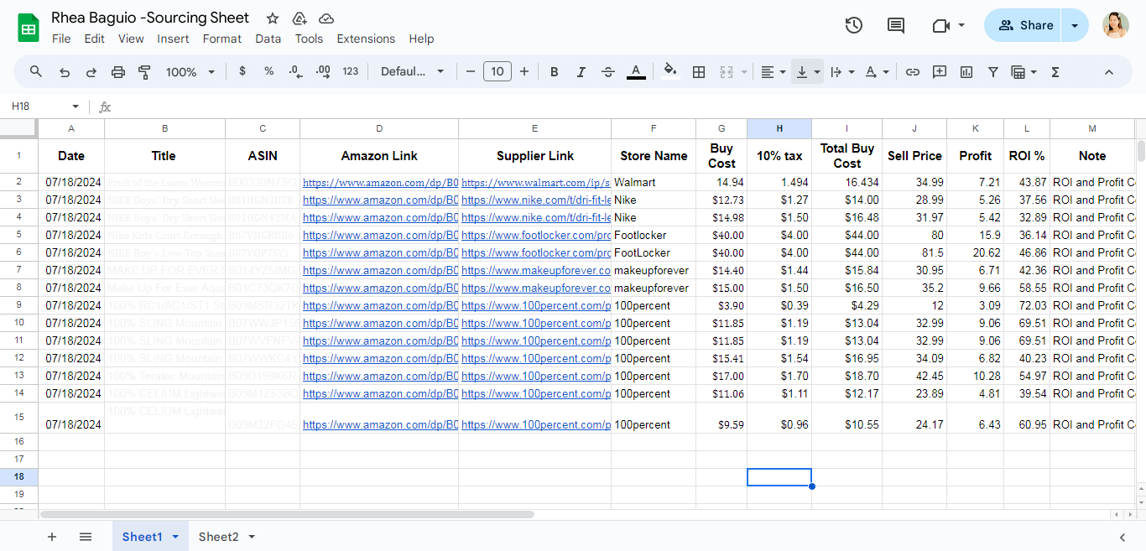Open the Default font dropdown
The width and height of the screenshot is (1146, 551).
pyautogui.click(x=413, y=71)
